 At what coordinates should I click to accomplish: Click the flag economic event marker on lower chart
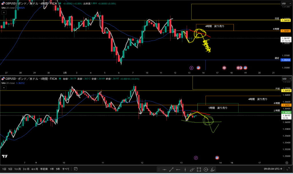click(217, 158)
